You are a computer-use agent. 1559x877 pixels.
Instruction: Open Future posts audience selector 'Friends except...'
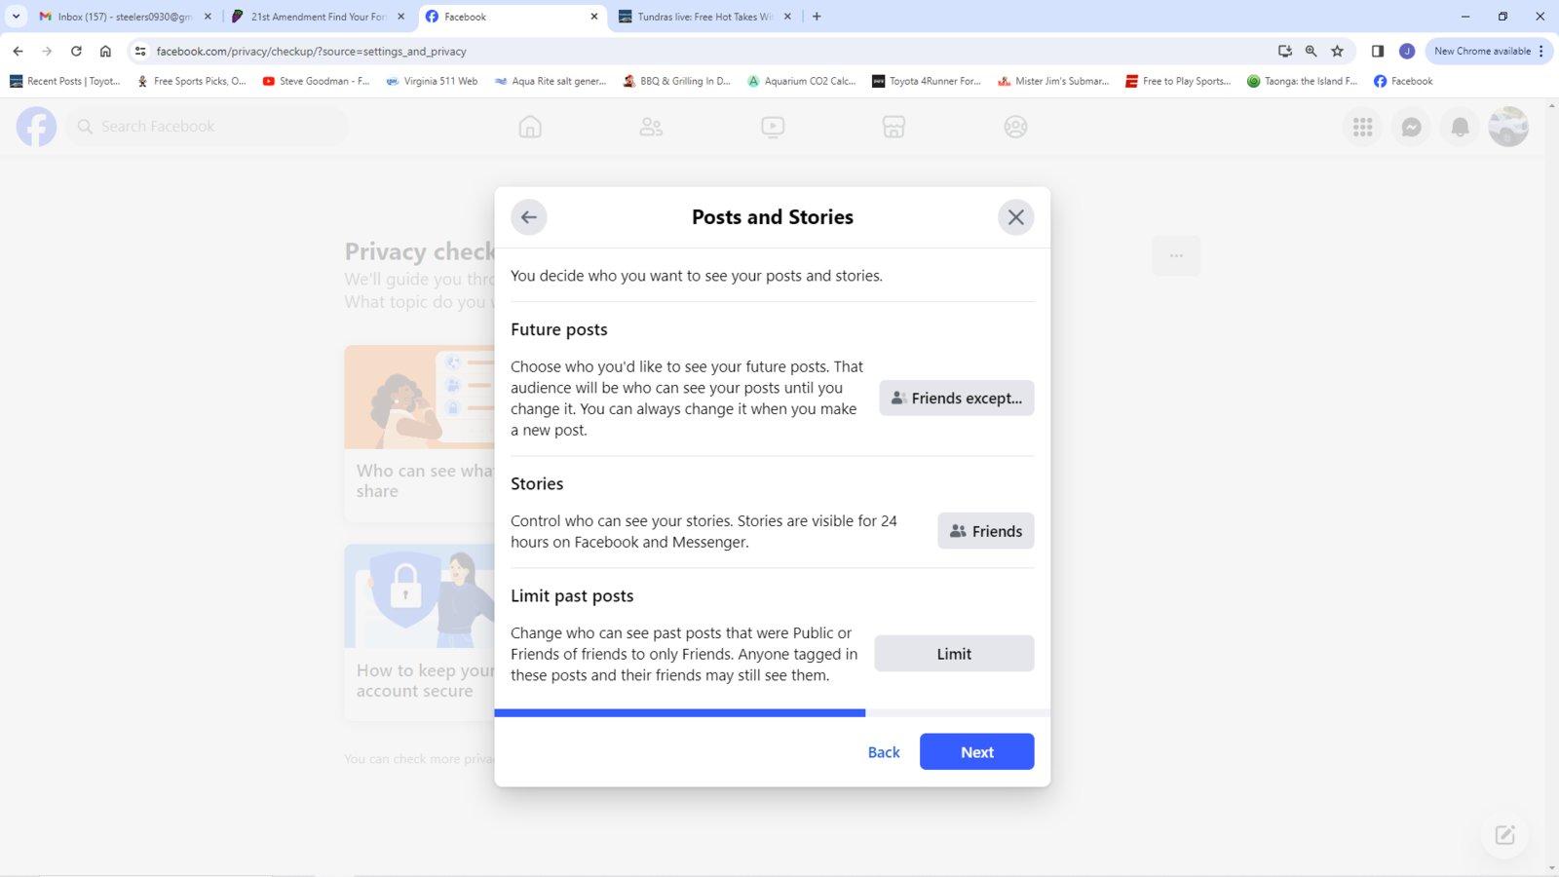[x=956, y=399]
